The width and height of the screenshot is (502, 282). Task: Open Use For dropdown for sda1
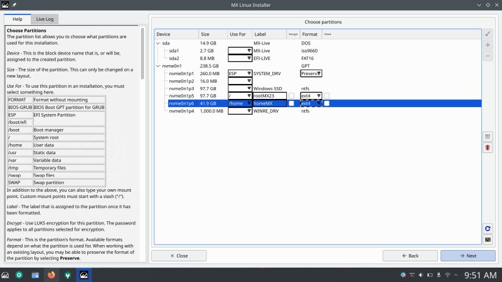(240, 51)
